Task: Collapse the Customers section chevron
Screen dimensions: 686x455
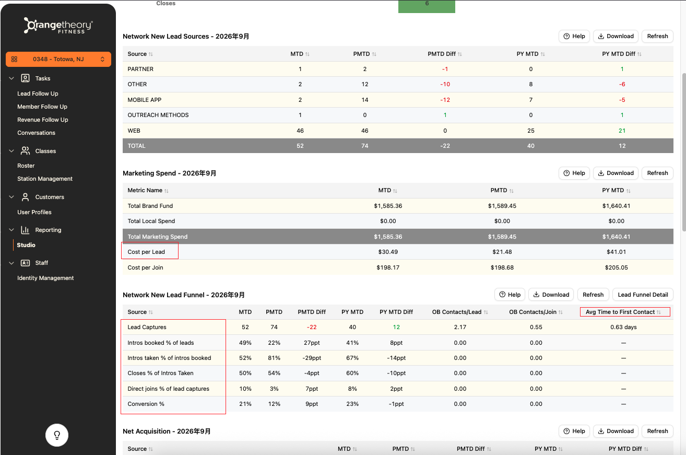Action: [11, 197]
